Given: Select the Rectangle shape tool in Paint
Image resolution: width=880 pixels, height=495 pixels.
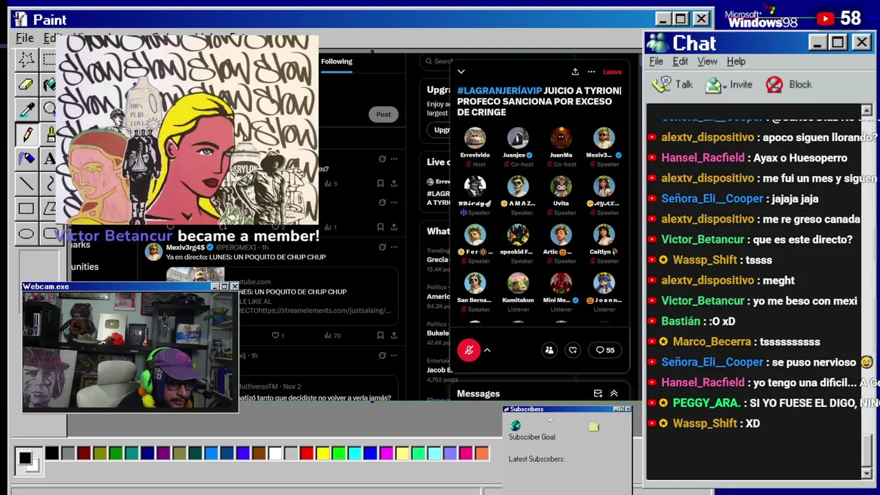Looking at the screenshot, I should pyautogui.click(x=26, y=208).
